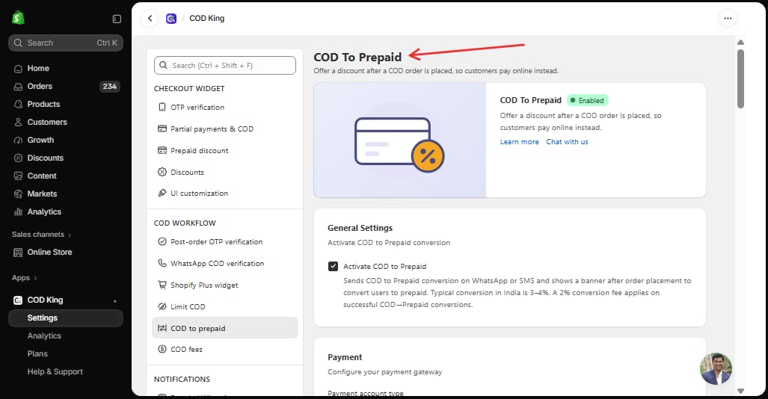
Task: Select COD to prepaid settings item
Action: (x=225, y=328)
